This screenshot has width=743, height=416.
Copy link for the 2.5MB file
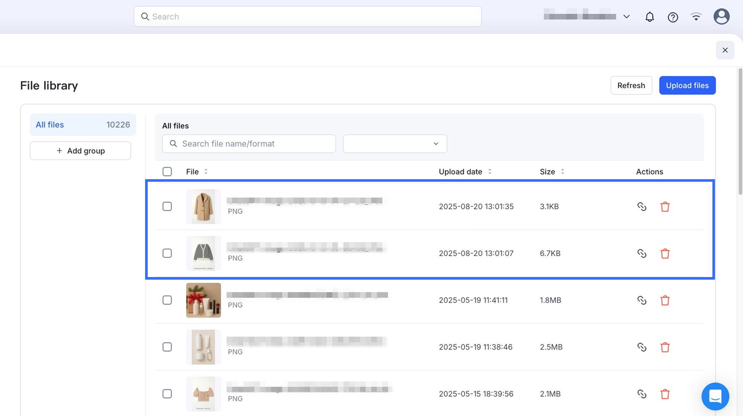tap(642, 347)
